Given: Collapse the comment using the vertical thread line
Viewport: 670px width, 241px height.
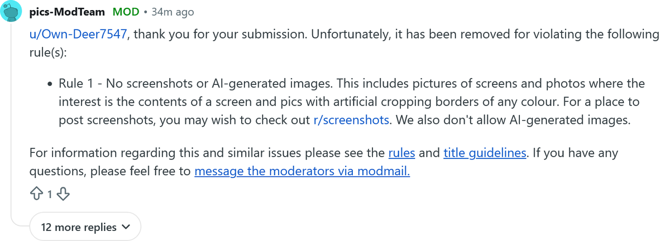Looking at the screenshot, I should click(x=12, y=112).
